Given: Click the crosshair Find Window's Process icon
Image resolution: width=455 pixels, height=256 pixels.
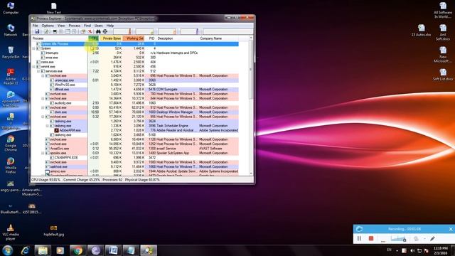Looking at the screenshot, I should click(105, 31).
